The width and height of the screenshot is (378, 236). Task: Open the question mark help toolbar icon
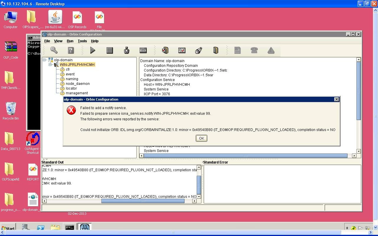tap(71, 50)
